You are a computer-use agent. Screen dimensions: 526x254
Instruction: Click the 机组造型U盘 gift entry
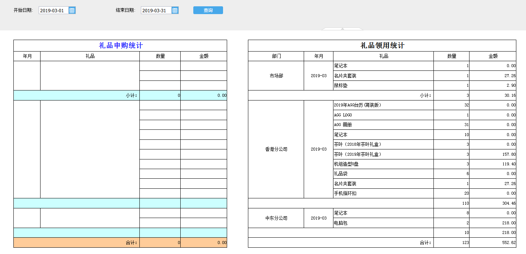pyautogui.click(x=346, y=164)
